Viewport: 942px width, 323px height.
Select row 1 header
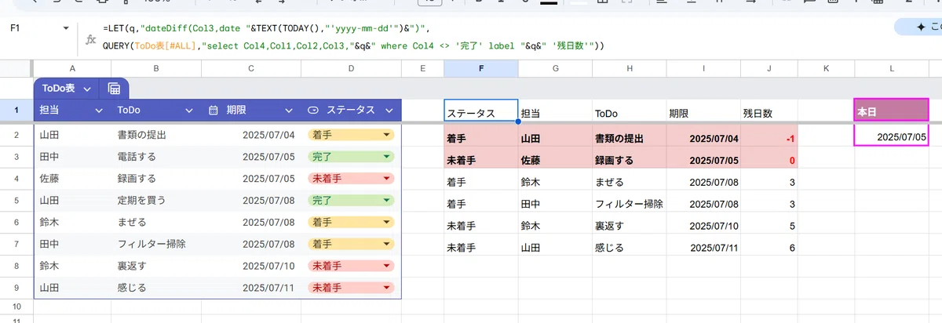coord(16,111)
